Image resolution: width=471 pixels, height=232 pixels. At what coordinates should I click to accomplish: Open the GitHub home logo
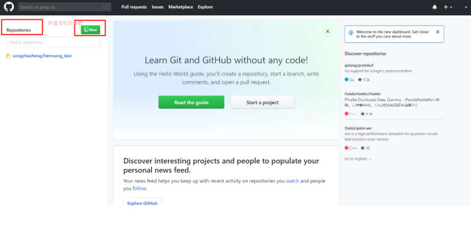pos(9,7)
